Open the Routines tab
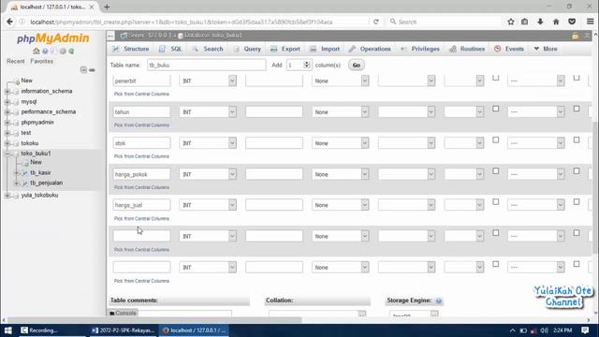The height and width of the screenshot is (337, 599). click(x=467, y=49)
